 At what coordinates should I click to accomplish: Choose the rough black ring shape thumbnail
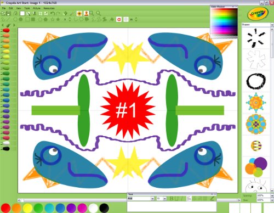pyautogui.click(x=256, y=81)
